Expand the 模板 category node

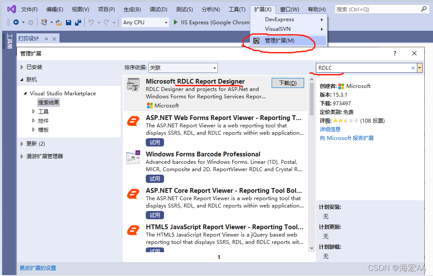(33, 130)
